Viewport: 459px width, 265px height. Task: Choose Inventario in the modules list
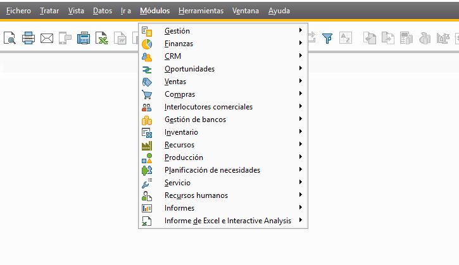[x=181, y=132]
